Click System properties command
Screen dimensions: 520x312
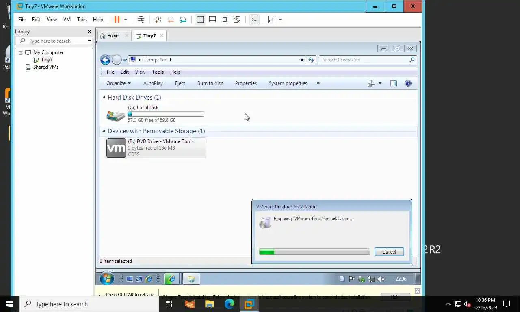click(x=288, y=83)
